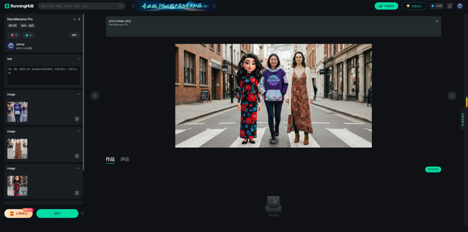
Task: Edit the purple hoodie input image
Action: pyautogui.click(x=77, y=119)
